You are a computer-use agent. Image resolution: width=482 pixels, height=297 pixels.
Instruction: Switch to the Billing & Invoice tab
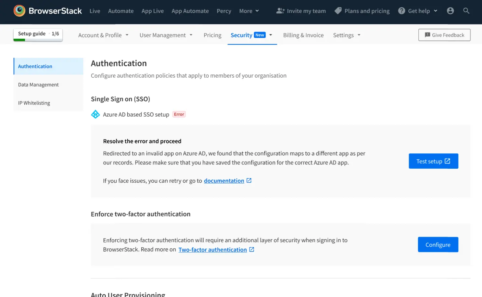[303, 35]
